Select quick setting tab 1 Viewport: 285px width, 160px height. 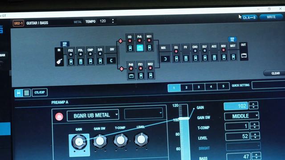pos(174,88)
